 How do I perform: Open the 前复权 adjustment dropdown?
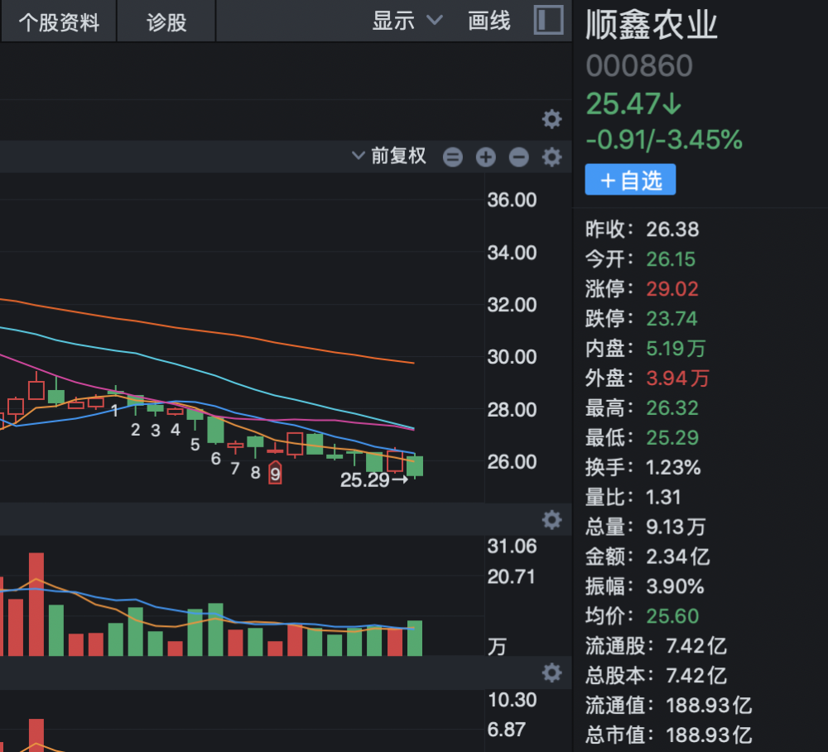pyautogui.click(x=389, y=156)
